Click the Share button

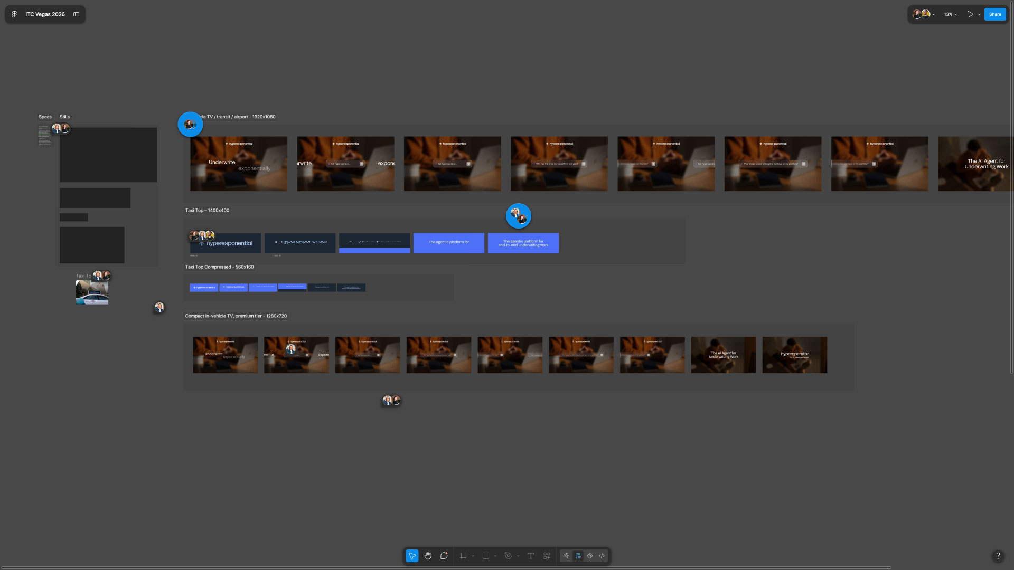[995, 14]
